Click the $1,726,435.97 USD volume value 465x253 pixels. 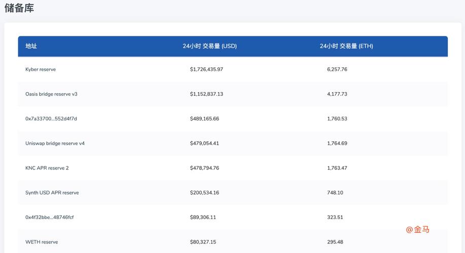coord(206,69)
